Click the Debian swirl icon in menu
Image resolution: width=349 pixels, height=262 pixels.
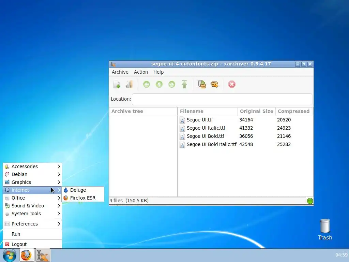tap(7, 174)
